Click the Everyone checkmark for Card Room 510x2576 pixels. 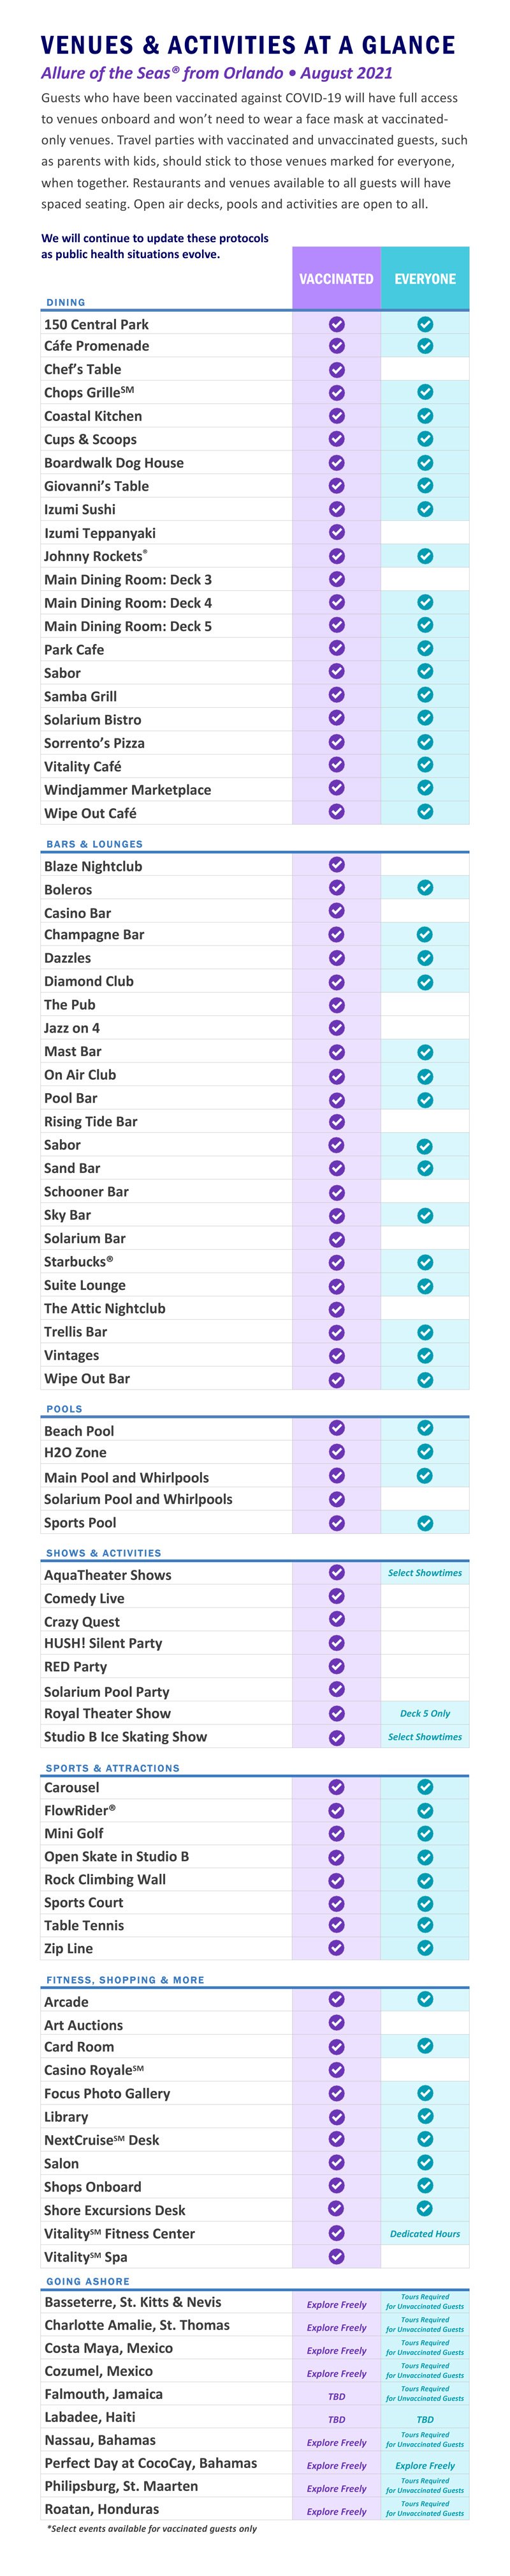(425, 2046)
